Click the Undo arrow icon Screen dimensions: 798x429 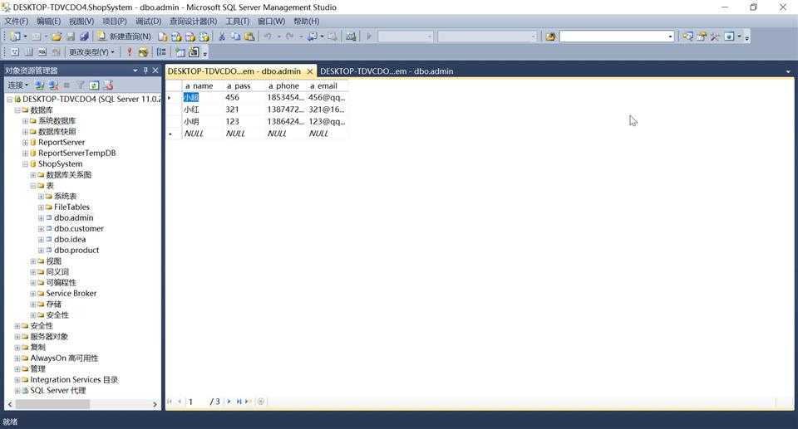click(x=268, y=37)
